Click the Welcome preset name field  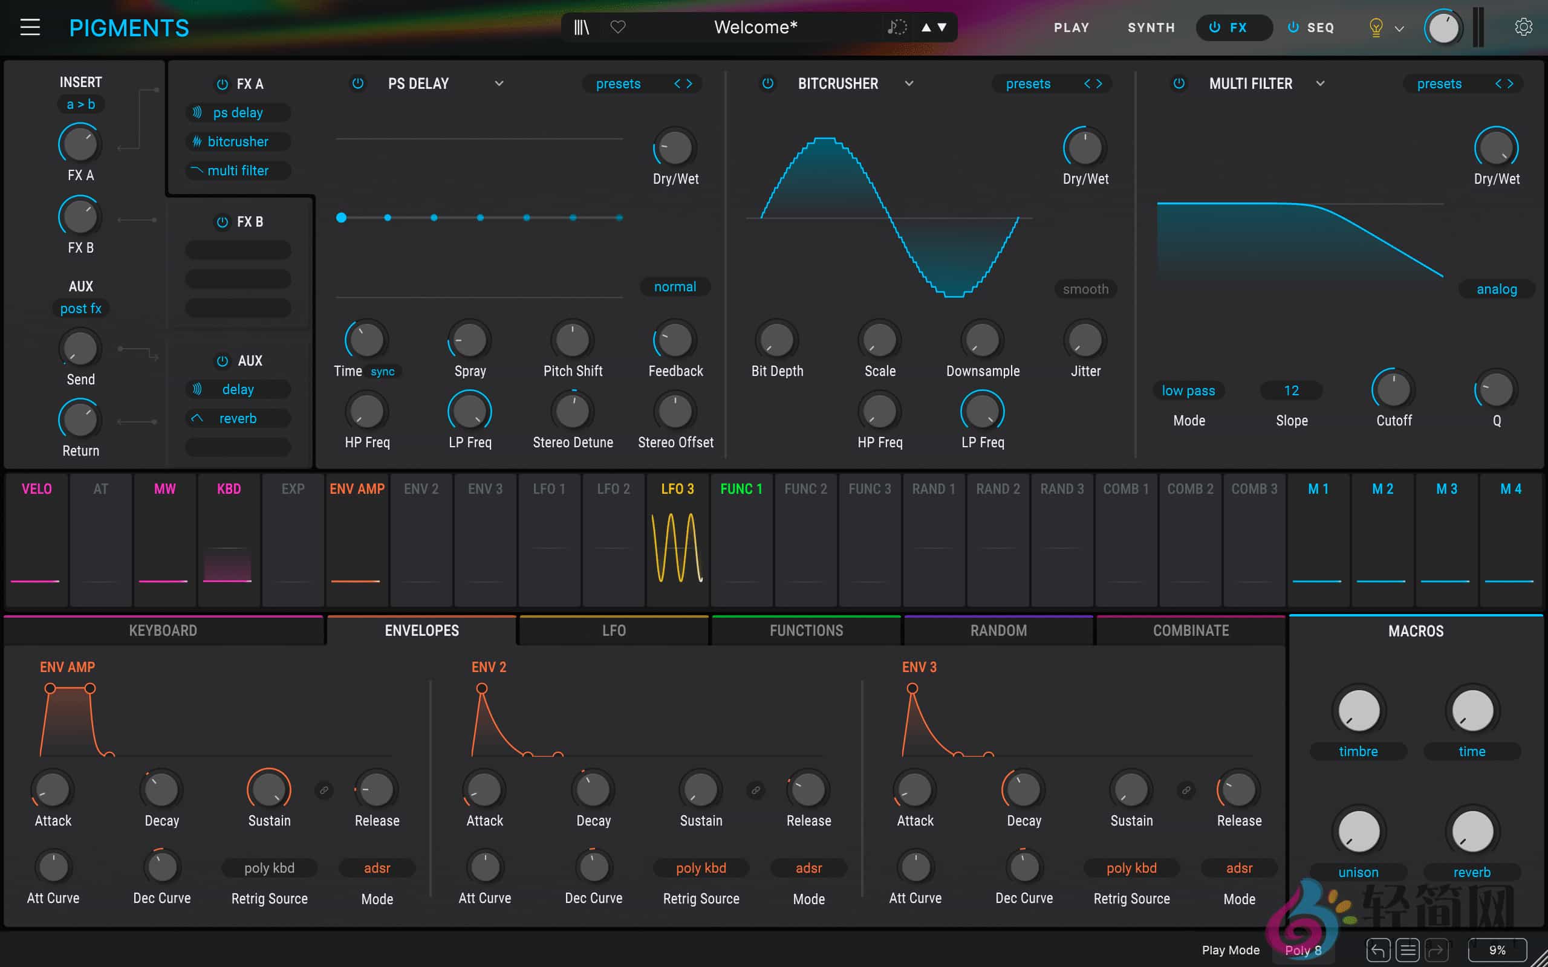pos(755,27)
